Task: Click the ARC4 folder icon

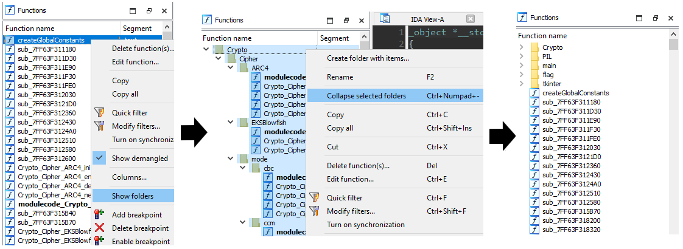Action: pos(244,68)
